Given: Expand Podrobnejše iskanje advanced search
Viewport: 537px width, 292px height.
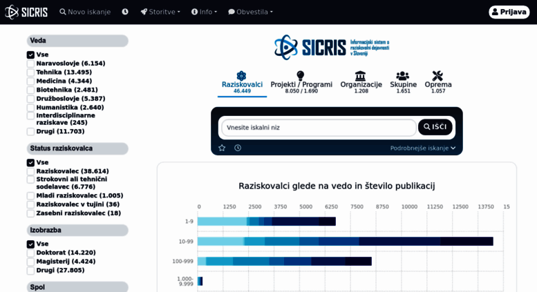Looking at the screenshot, I should coord(423,148).
